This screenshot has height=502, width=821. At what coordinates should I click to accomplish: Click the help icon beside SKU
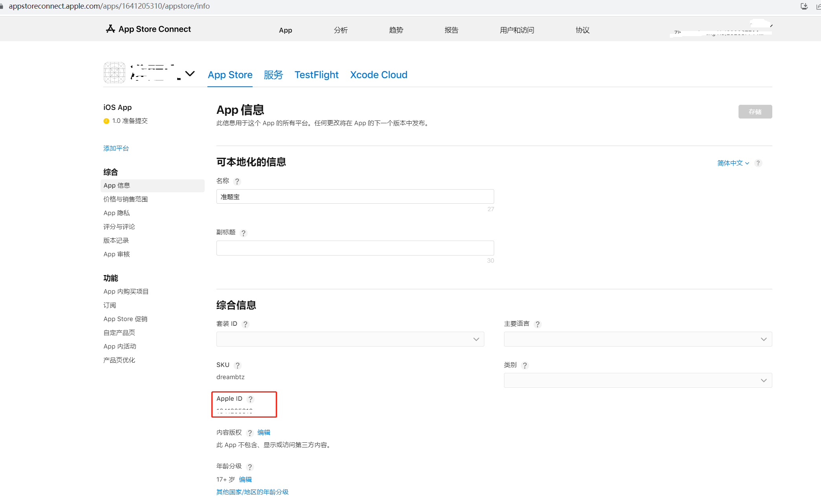[x=238, y=365]
